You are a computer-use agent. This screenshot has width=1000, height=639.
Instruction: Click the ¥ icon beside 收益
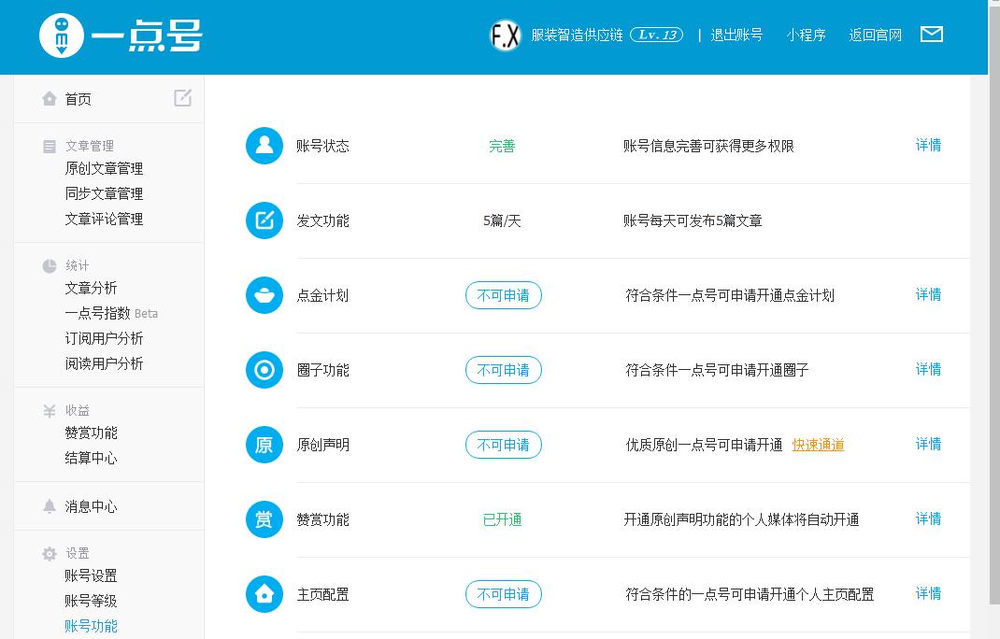(x=49, y=409)
